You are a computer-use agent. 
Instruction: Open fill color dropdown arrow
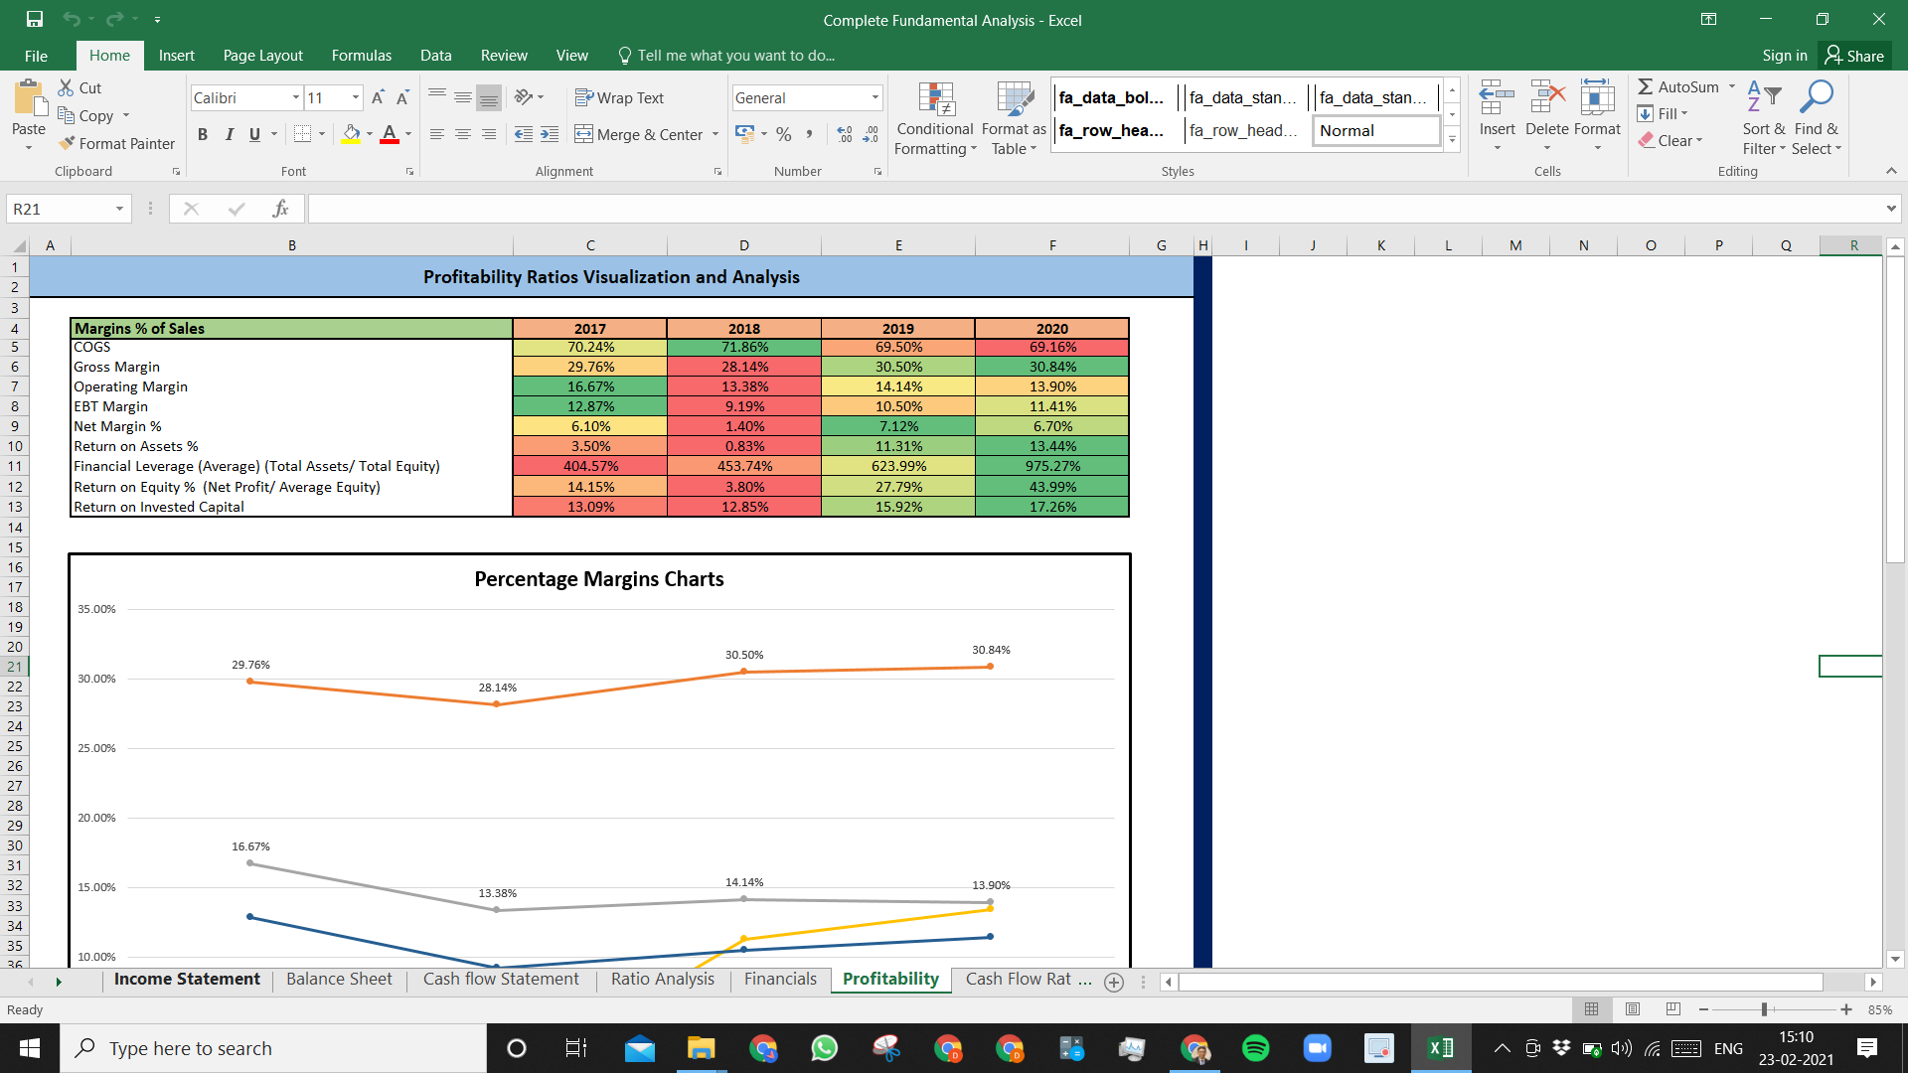coord(370,134)
